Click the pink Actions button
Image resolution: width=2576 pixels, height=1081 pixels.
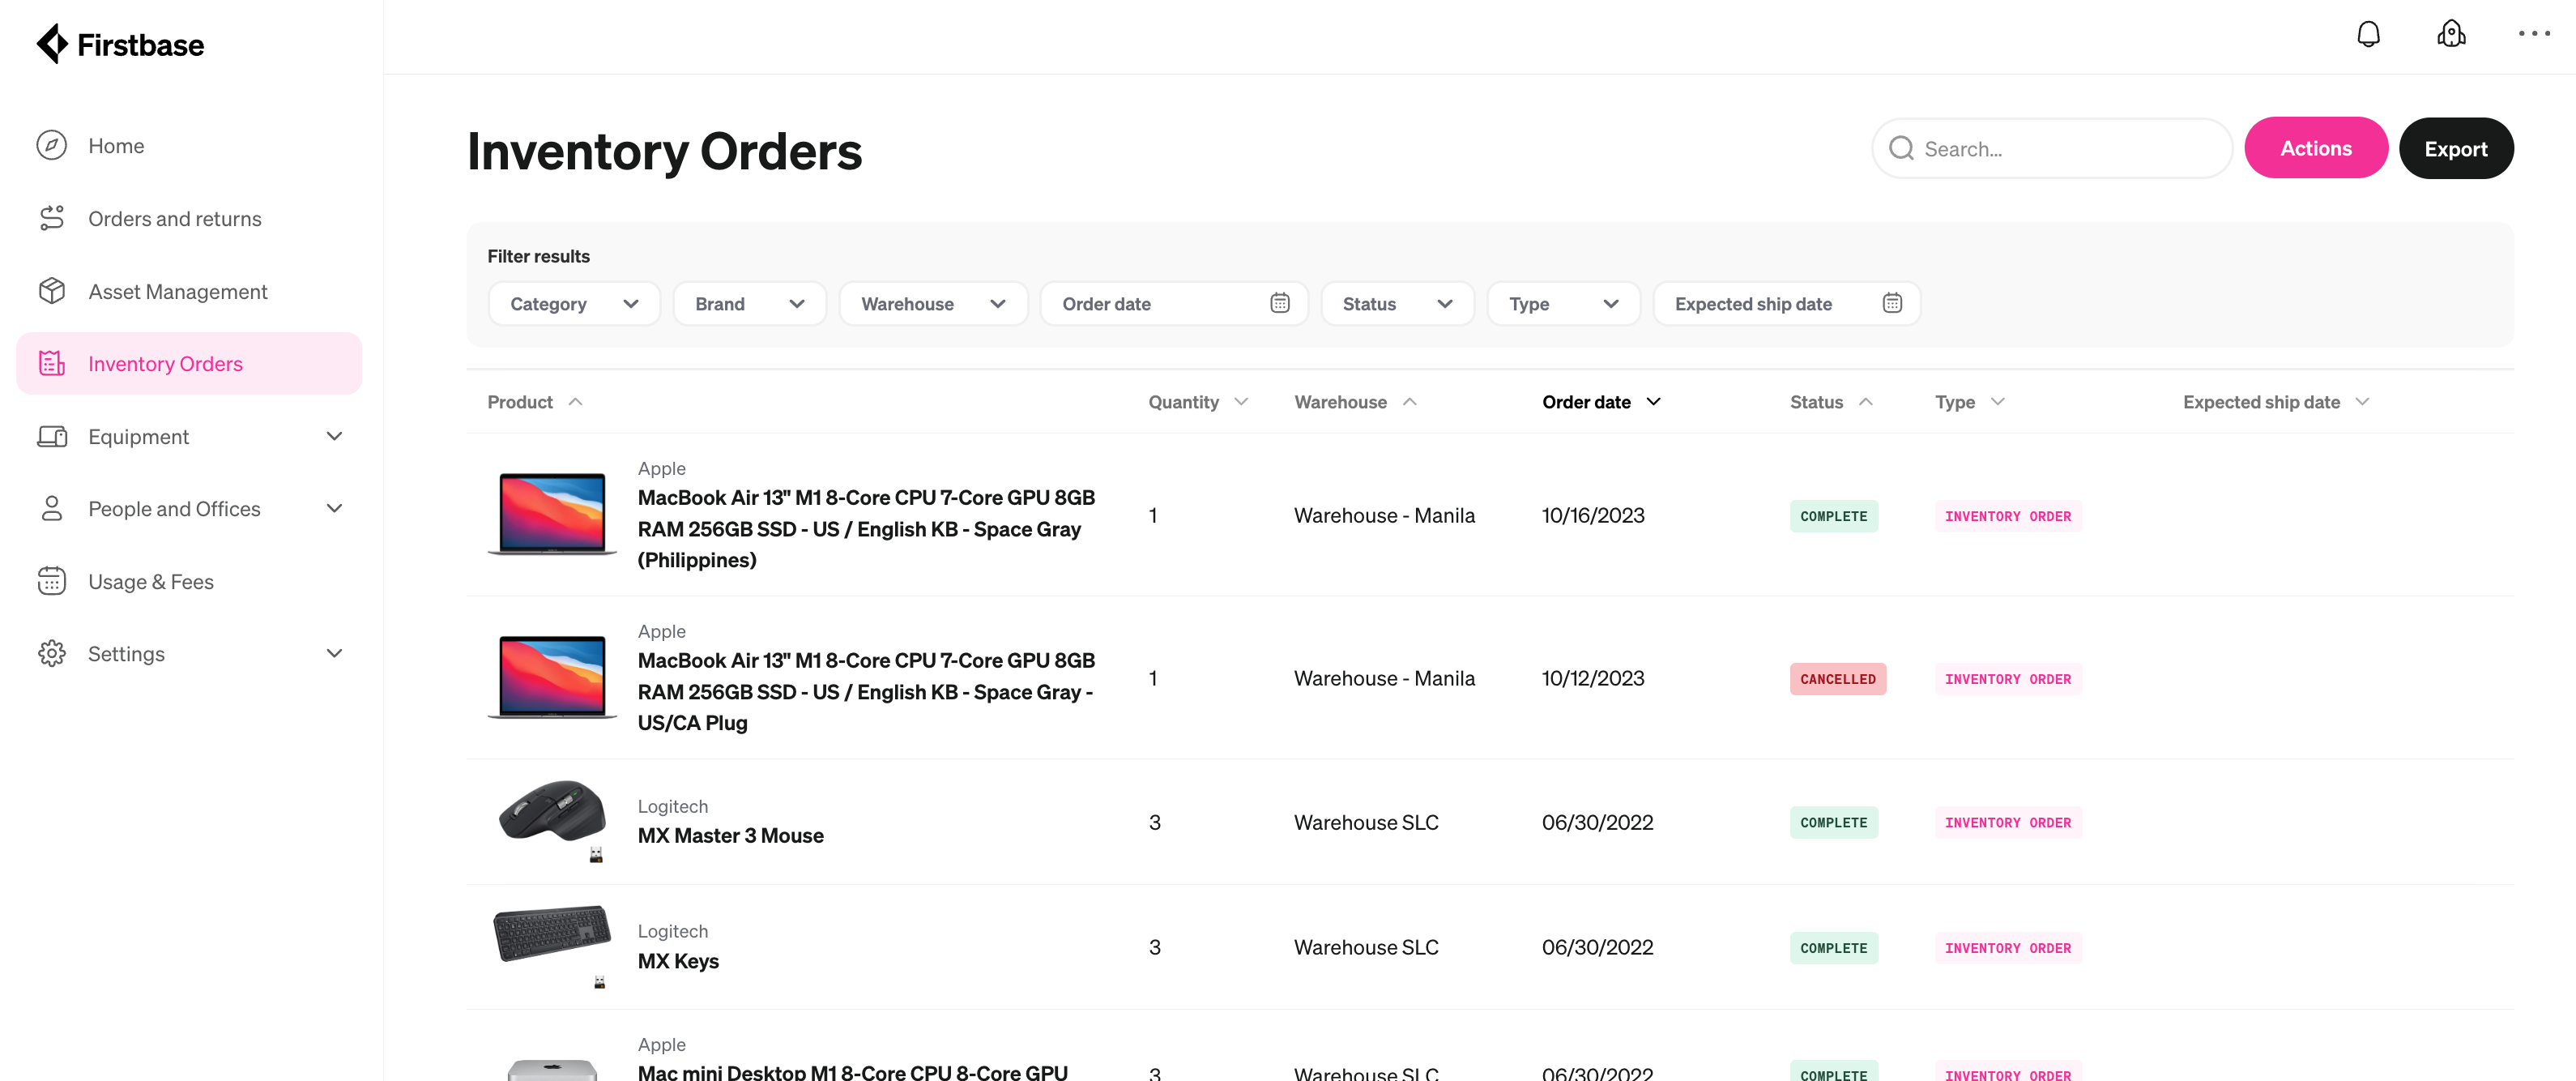point(2315,149)
